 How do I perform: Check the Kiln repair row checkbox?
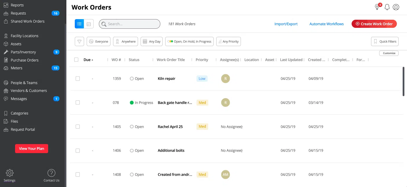point(78,79)
